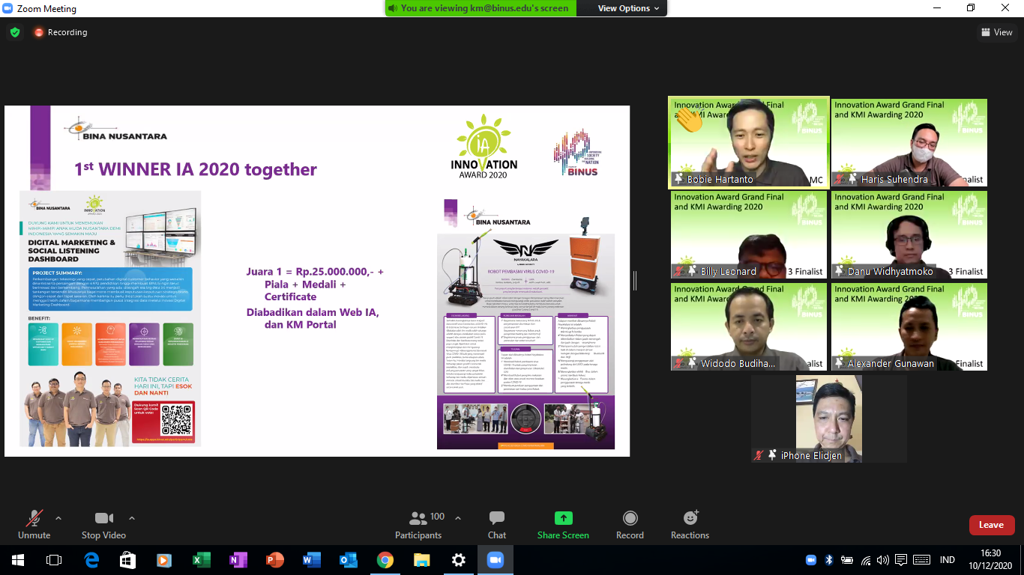Viewport: 1024px width, 575px height.
Task: Start recording with the Record button
Action: click(x=630, y=524)
